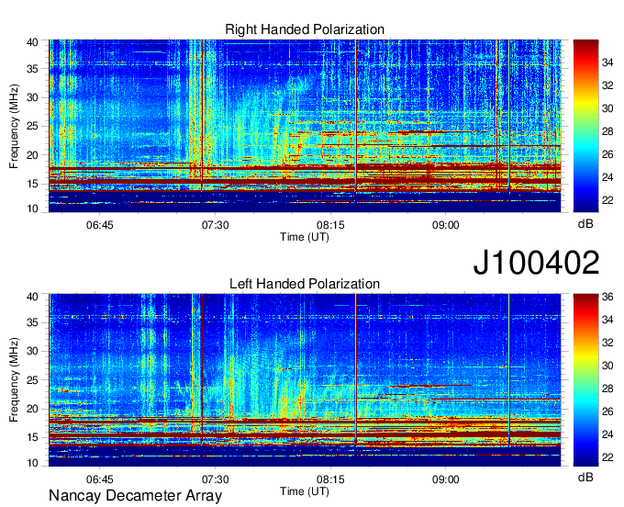Image resolution: width=624 pixels, height=507 pixels.
Task: Click the 06:45 tick of the right-handed plot
Action: 99,225
